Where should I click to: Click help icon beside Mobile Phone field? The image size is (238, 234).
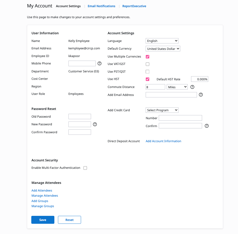click(x=100, y=63)
